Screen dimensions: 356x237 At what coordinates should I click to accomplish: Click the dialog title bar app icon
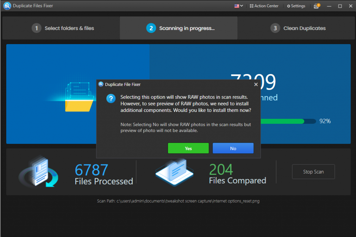point(101,84)
